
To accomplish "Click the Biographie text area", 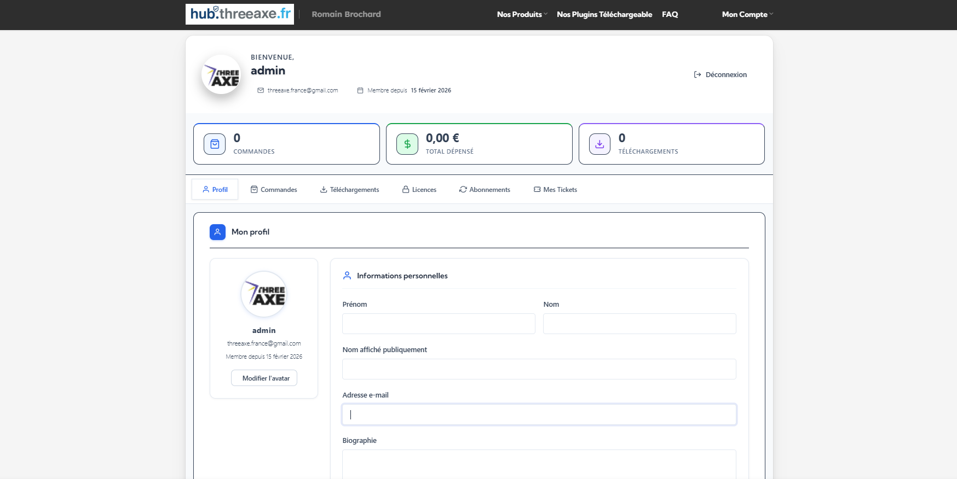I will pyautogui.click(x=539, y=464).
